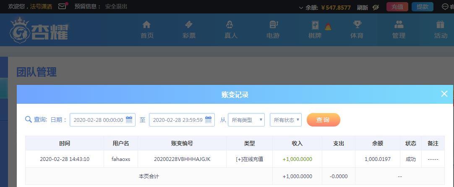
Task: Click the ¥547.8577 balance amount
Action: (x=336, y=8)
